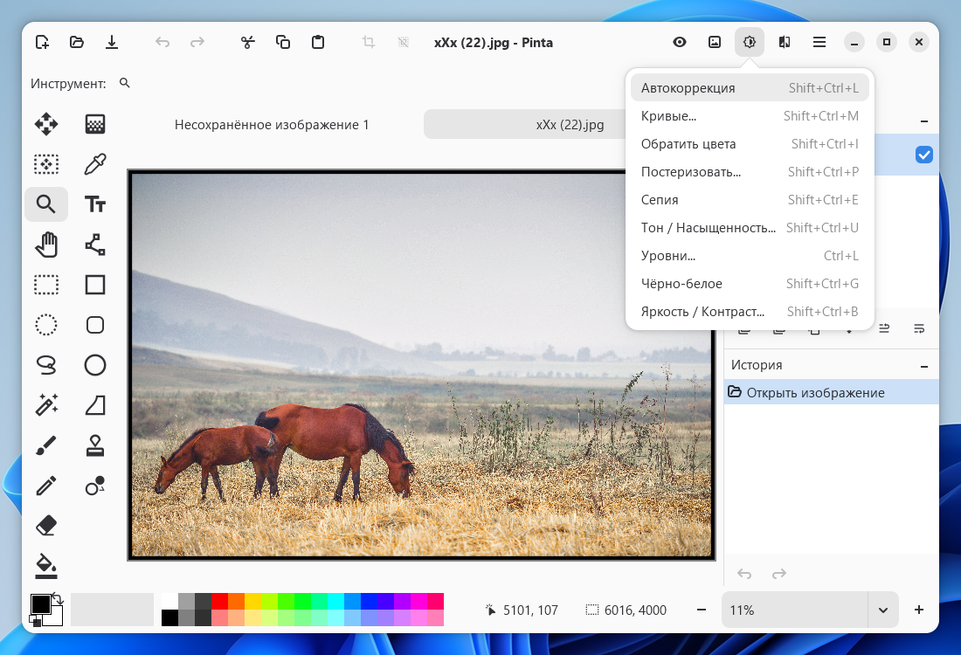This screenshot has height=655, width=961.
Task: Select Открыть изображение history entry
Action: pyautogui.click(x=815, y=393)
